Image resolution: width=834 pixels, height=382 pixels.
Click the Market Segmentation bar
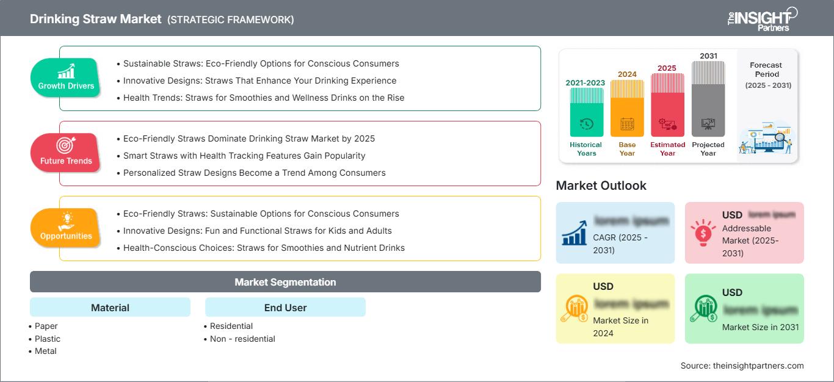(285, 282)
